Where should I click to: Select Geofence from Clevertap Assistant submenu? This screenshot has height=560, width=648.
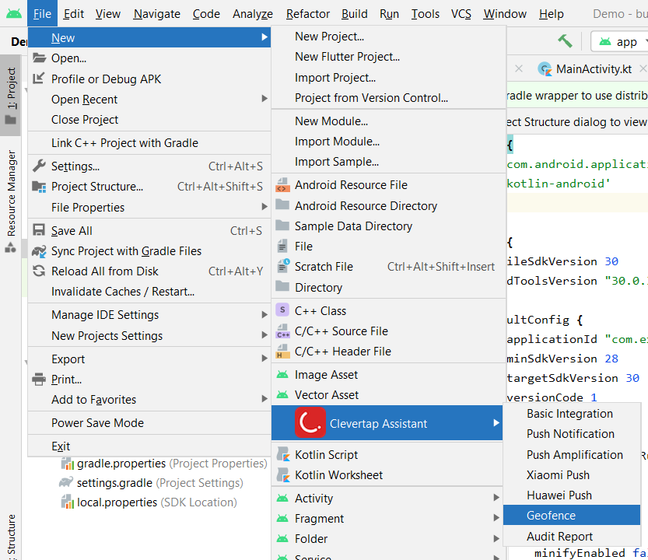click(572, 516)
